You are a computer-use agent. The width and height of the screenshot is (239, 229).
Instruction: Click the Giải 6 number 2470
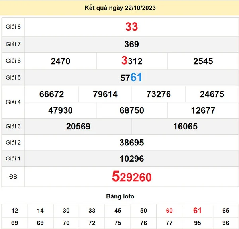coord(61,61)
